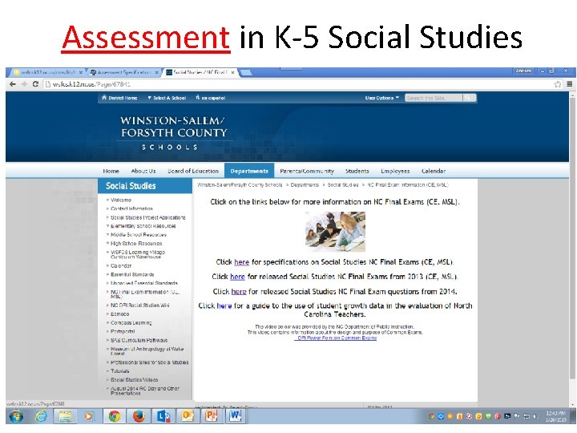This screenshot has height=433, width=577.
Task: Close the Assessment Specifications tab
Action: (156, 72)
